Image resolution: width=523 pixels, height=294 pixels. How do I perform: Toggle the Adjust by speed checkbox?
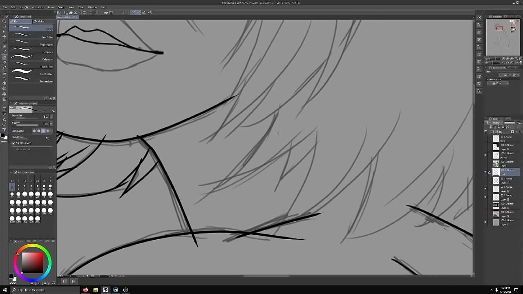[x=13, y=143]
